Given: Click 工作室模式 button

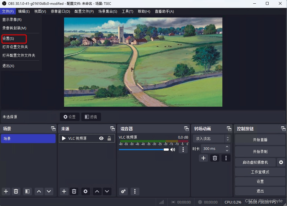Looking at the screenshot, I should click(x=260, y=172).
